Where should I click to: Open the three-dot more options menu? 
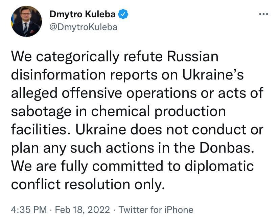[x=263, y=15]
